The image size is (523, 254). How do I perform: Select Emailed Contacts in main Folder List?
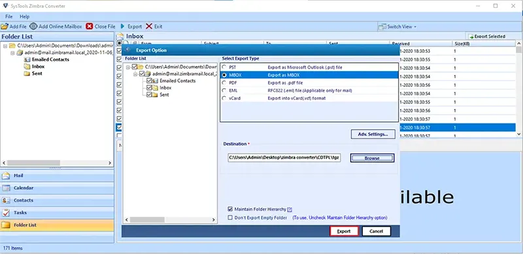click(51, 59)
